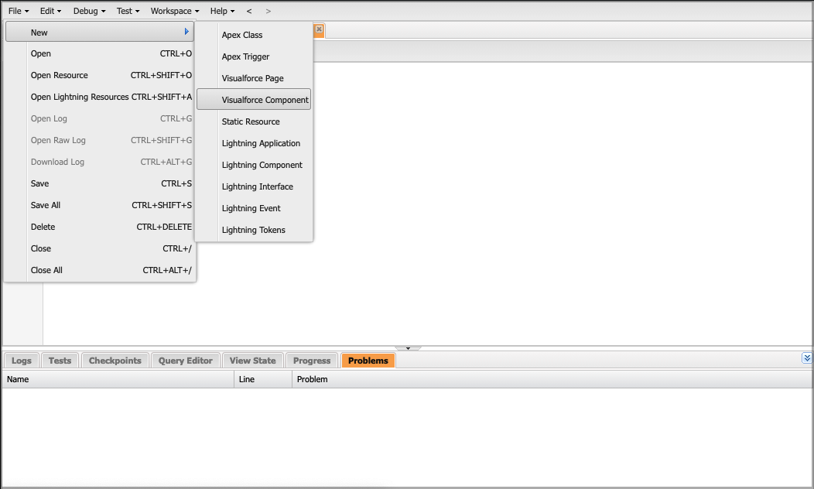Screen dimensions: 814x489
Task: Create new Static Resource
Action: (254, 121)
